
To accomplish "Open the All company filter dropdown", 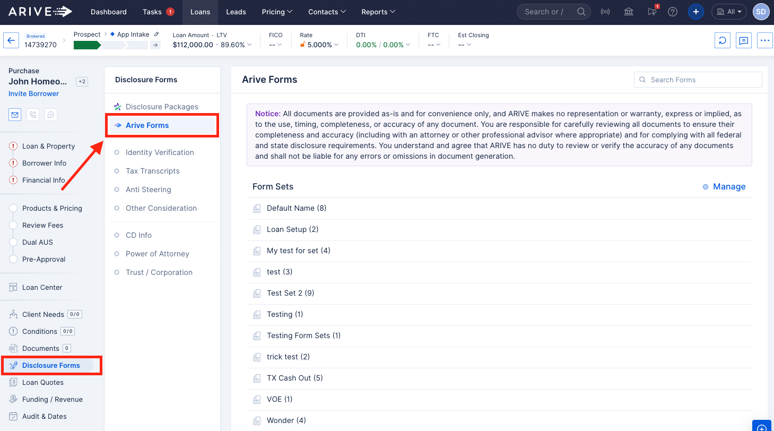I will coord(729,12).
